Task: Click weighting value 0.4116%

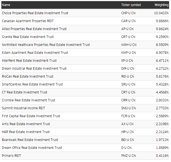Action: point(162,156)
